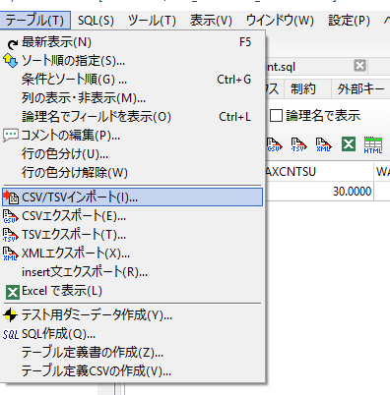390x395 pixels.
Task: Choose コメントの編集(P)... menu entry
Action: [132, 135]
